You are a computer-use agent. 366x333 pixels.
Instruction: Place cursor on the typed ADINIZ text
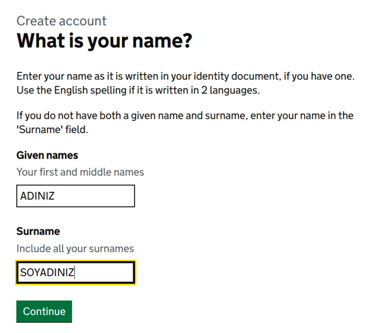[x=37, y=196]
